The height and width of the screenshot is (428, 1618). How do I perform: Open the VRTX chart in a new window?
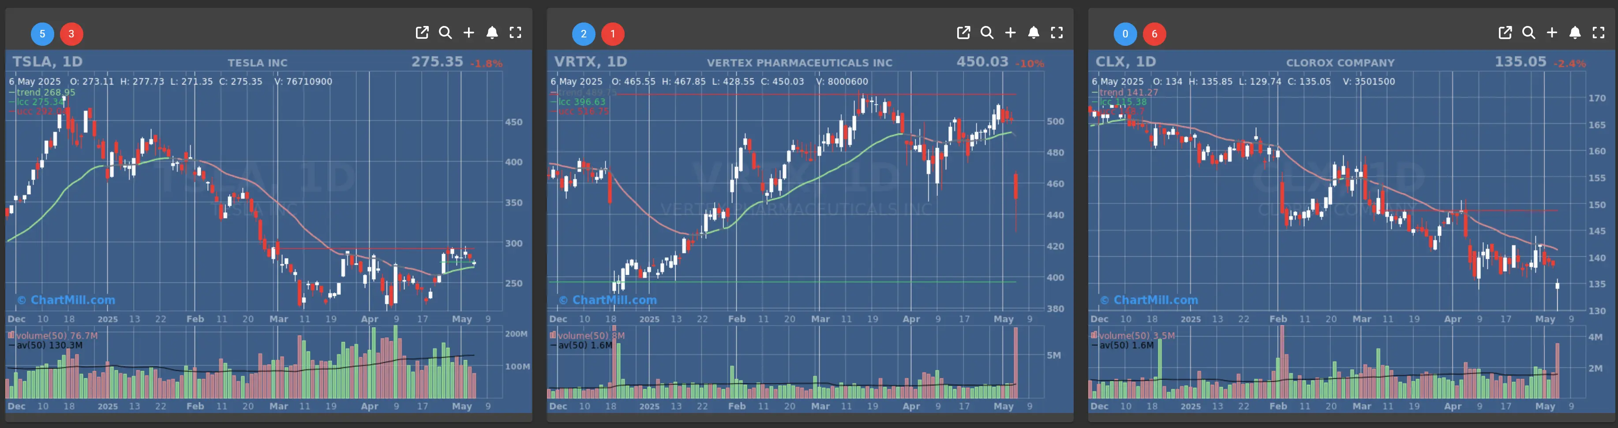(x=963, y=33)
